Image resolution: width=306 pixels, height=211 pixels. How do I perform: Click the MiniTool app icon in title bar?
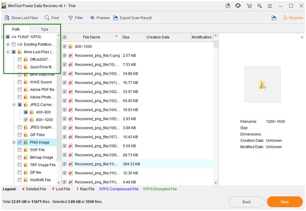coord(4,6)
